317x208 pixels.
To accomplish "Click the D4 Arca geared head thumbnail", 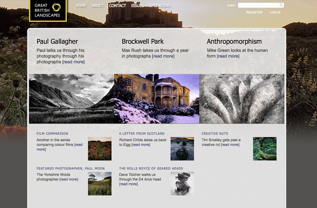I will pyautogui.click(x=182, y=184).
